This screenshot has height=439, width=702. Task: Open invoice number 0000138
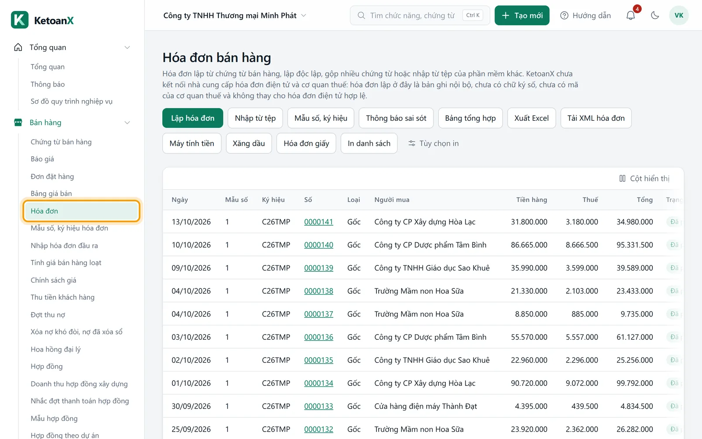[319, 291]
